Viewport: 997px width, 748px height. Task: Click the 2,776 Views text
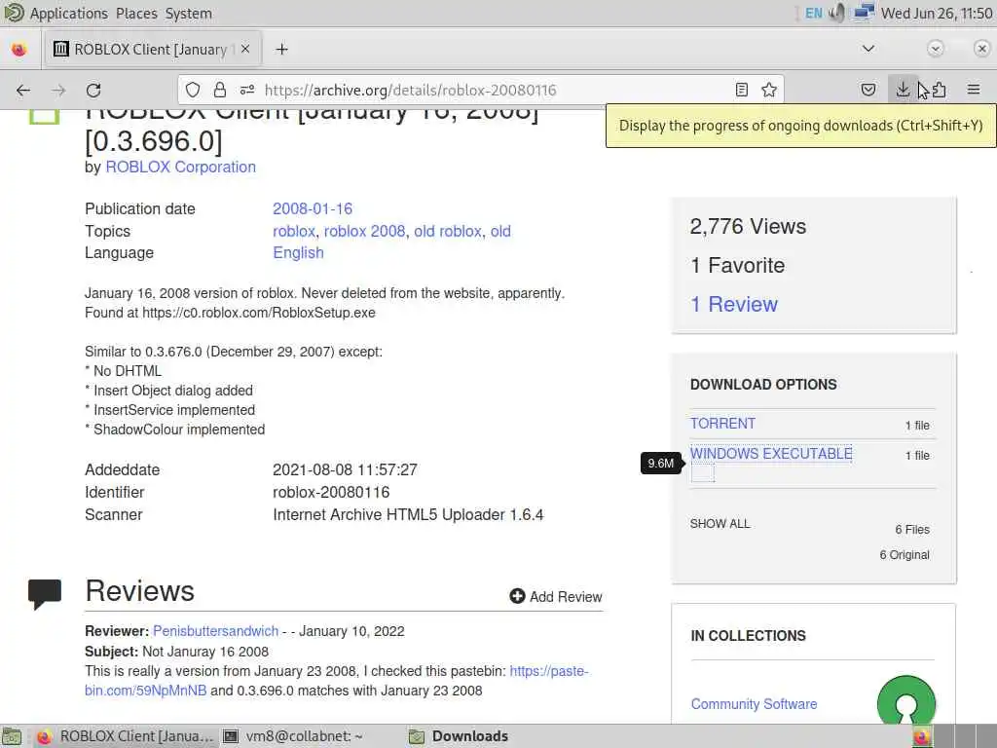tap(748, 226)
